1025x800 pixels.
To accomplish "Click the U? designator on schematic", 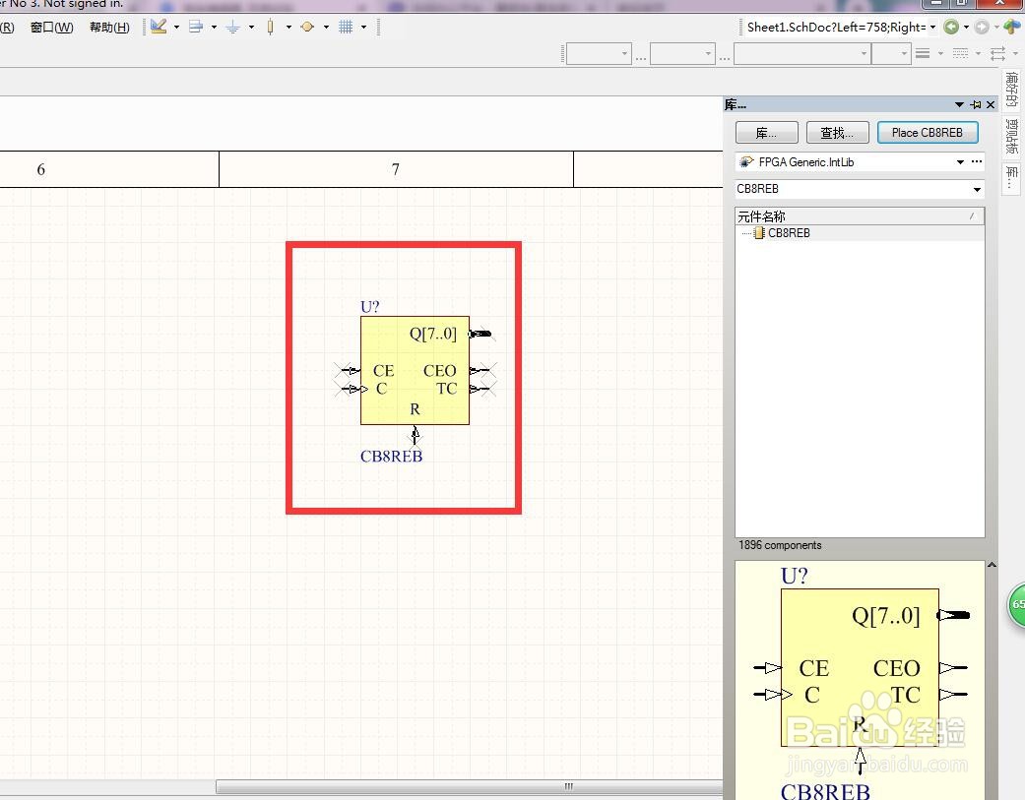I will click(369, 306).
